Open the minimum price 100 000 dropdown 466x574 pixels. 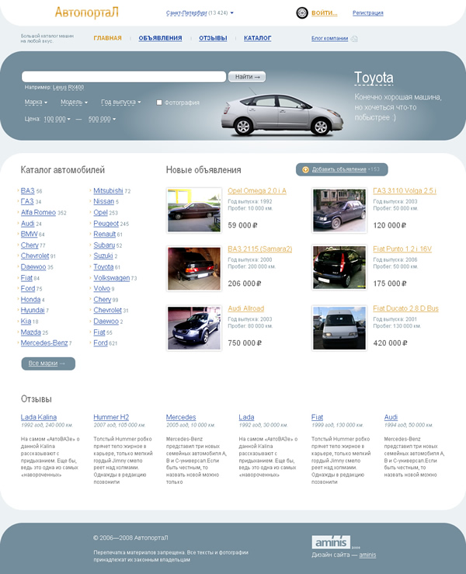point(57,119)
